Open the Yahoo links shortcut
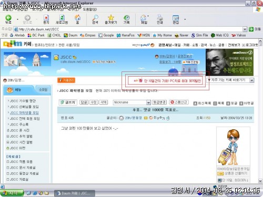263x197 pixels. tap(239, 35)
